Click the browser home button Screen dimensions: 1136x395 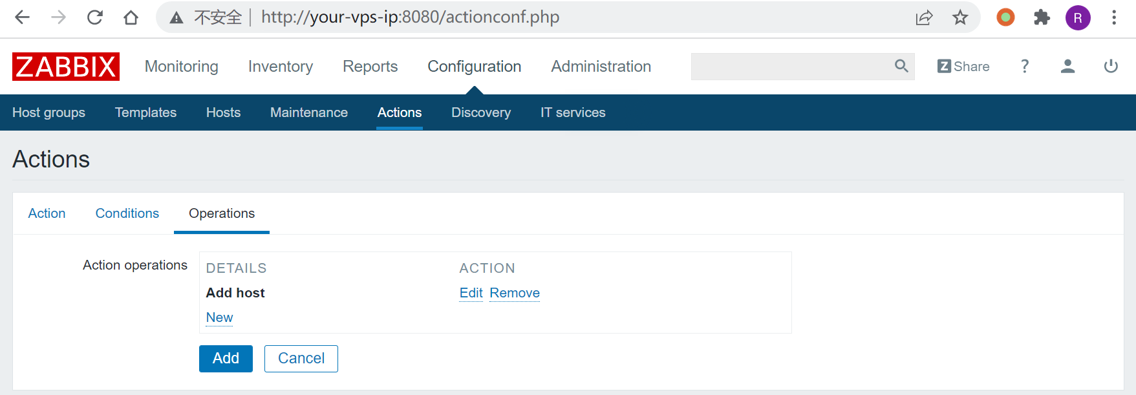click(131, 17)
